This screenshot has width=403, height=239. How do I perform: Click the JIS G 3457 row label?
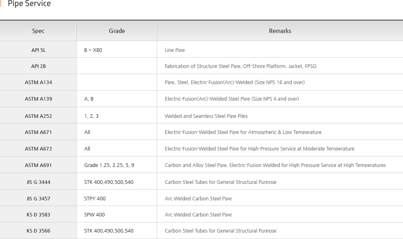point(38,199)
